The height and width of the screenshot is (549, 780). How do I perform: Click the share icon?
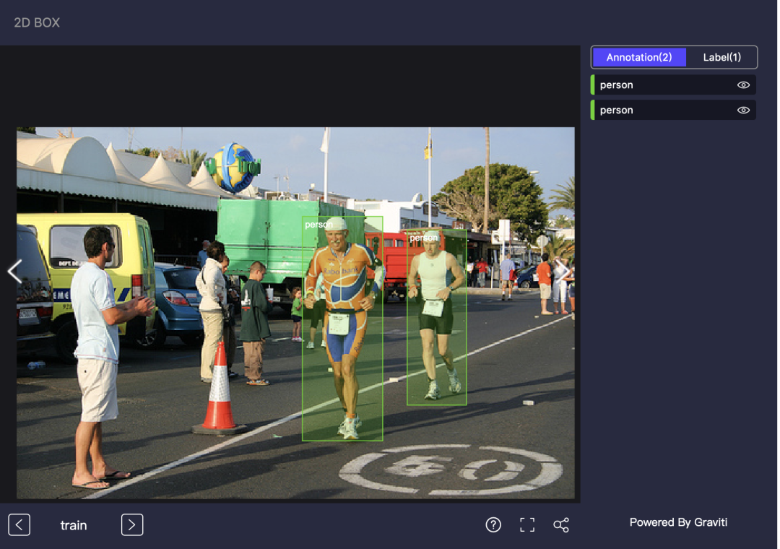(561, 524)
